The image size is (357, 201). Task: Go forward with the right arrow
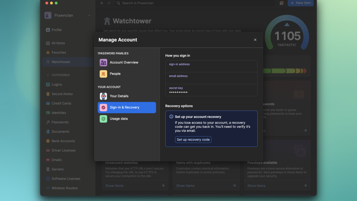click(109, 3)
